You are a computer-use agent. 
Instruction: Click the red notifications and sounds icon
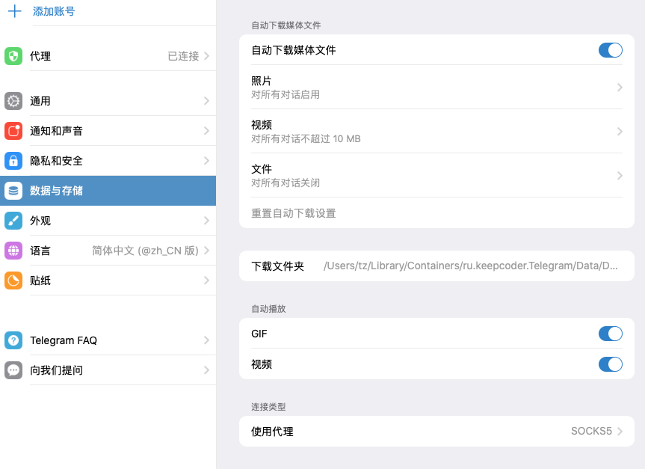tap(13, 131)
